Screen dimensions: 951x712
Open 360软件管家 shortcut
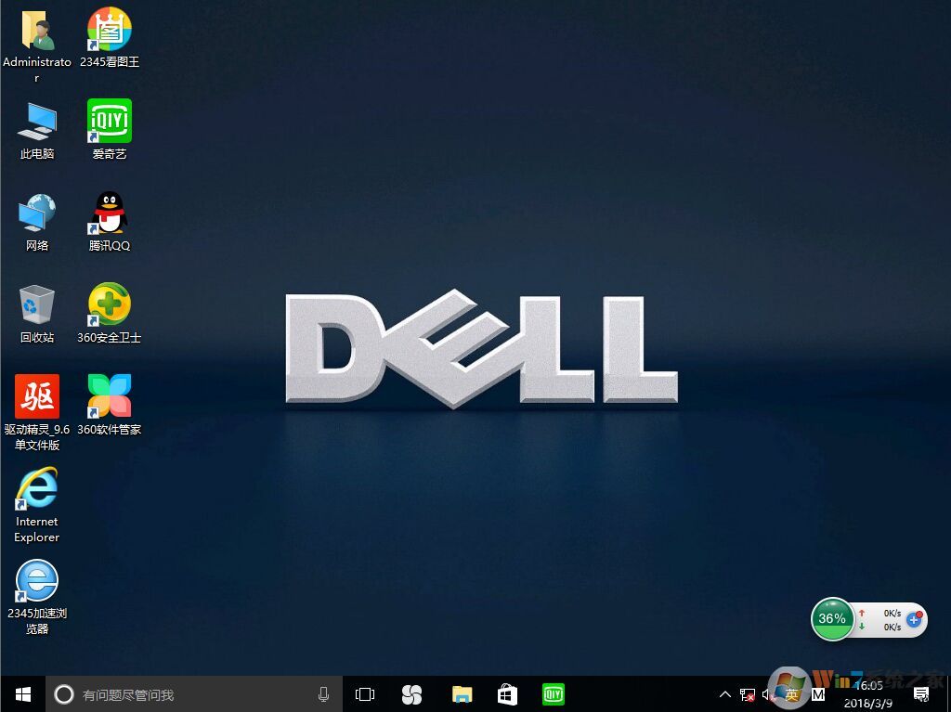coord(110,396)
